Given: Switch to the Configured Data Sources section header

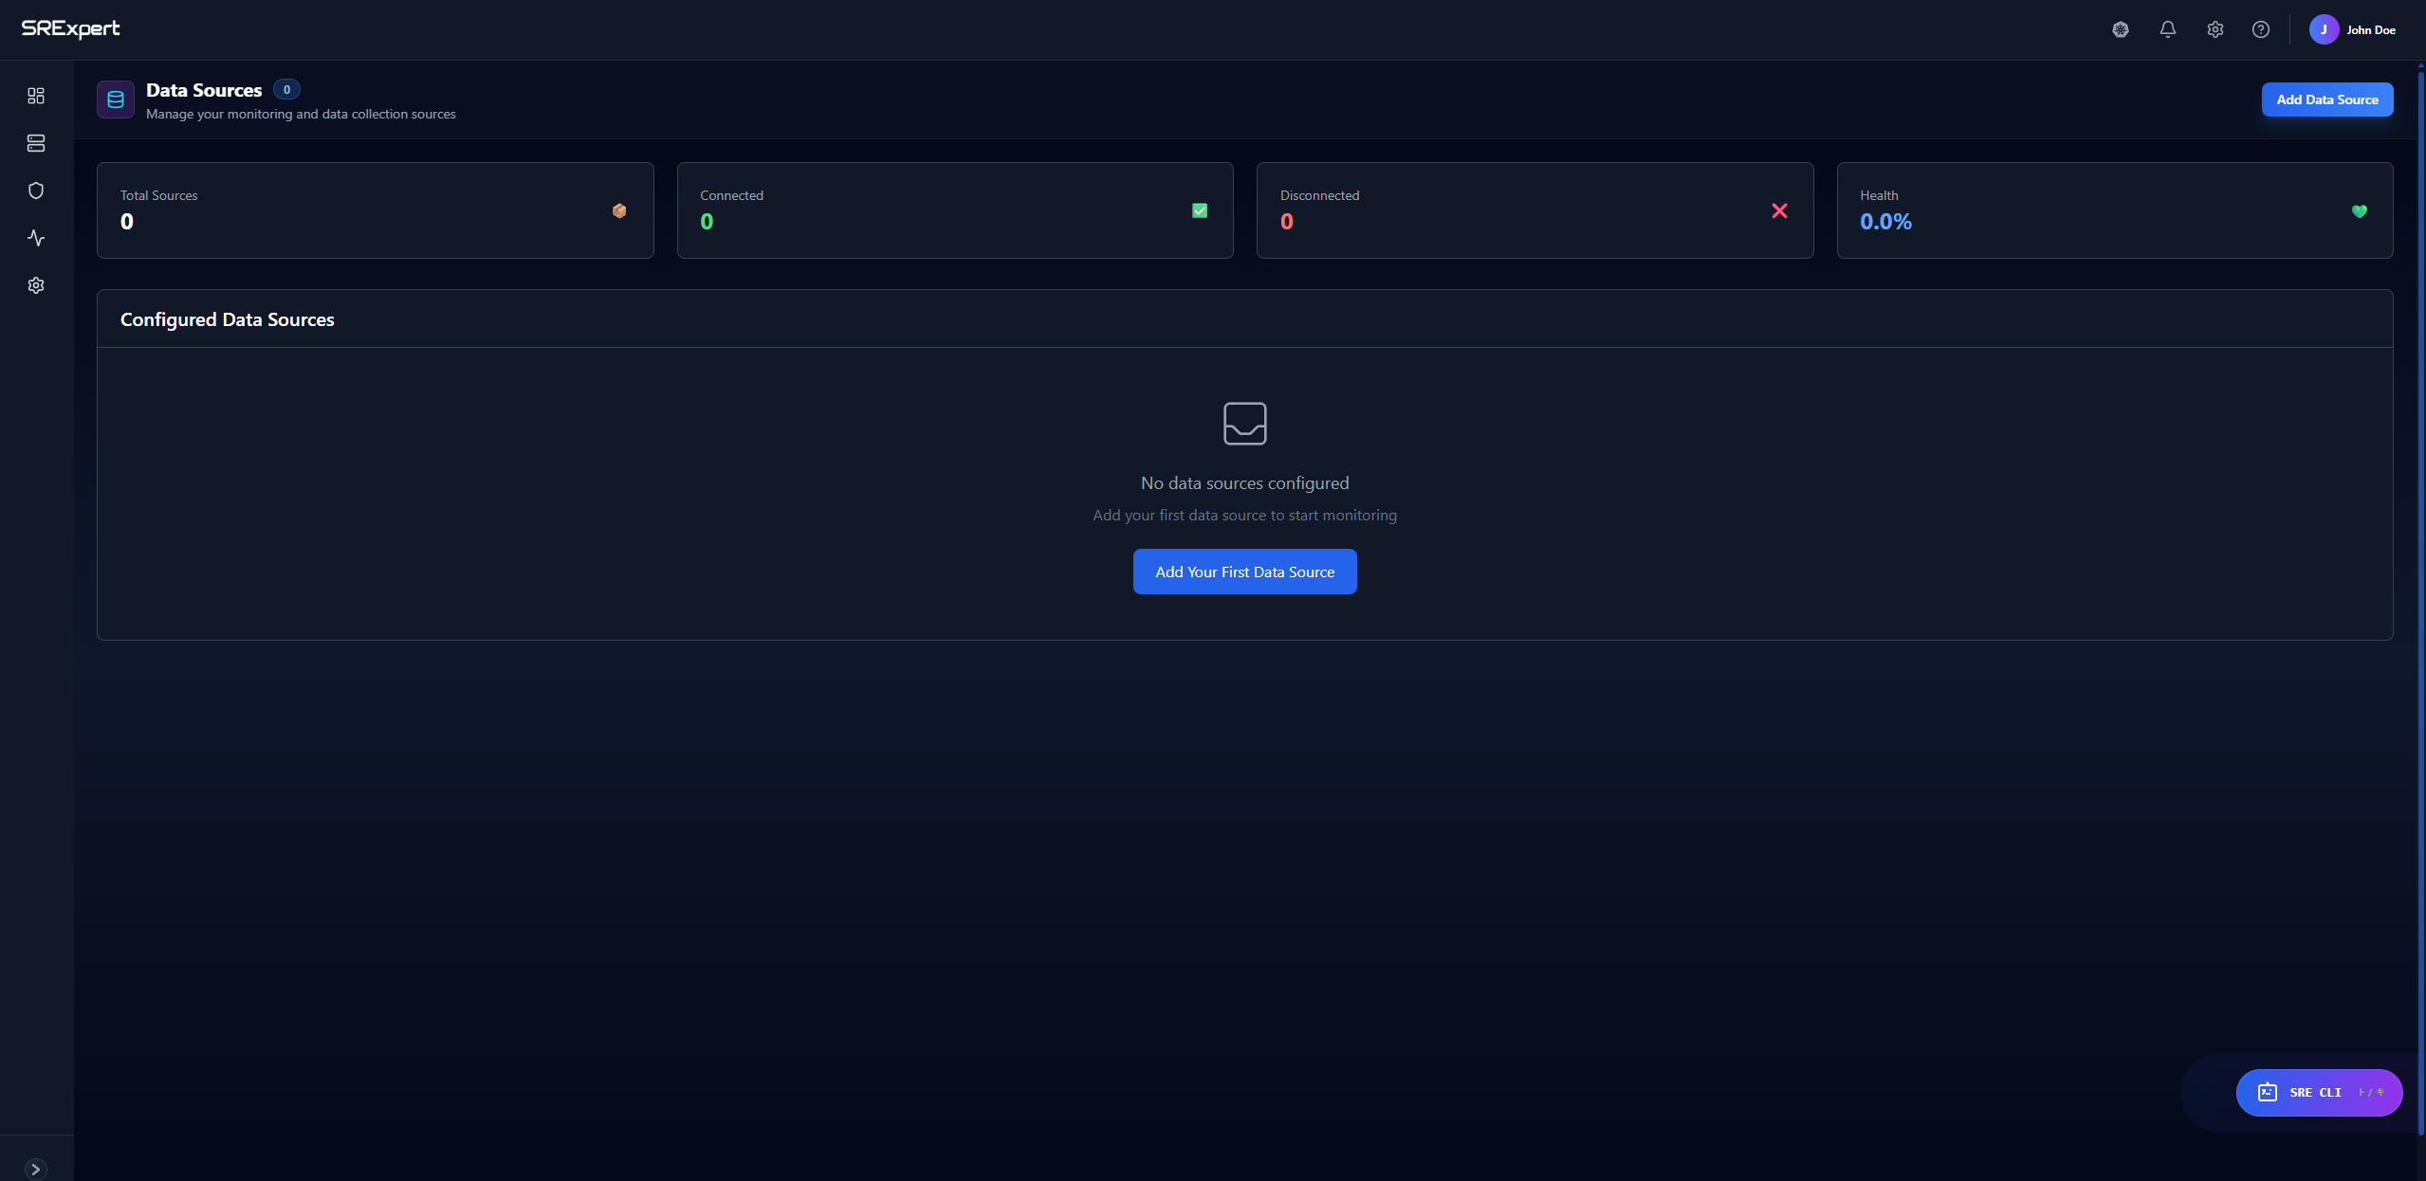Looking at the screenshot, I should [227, 319].
